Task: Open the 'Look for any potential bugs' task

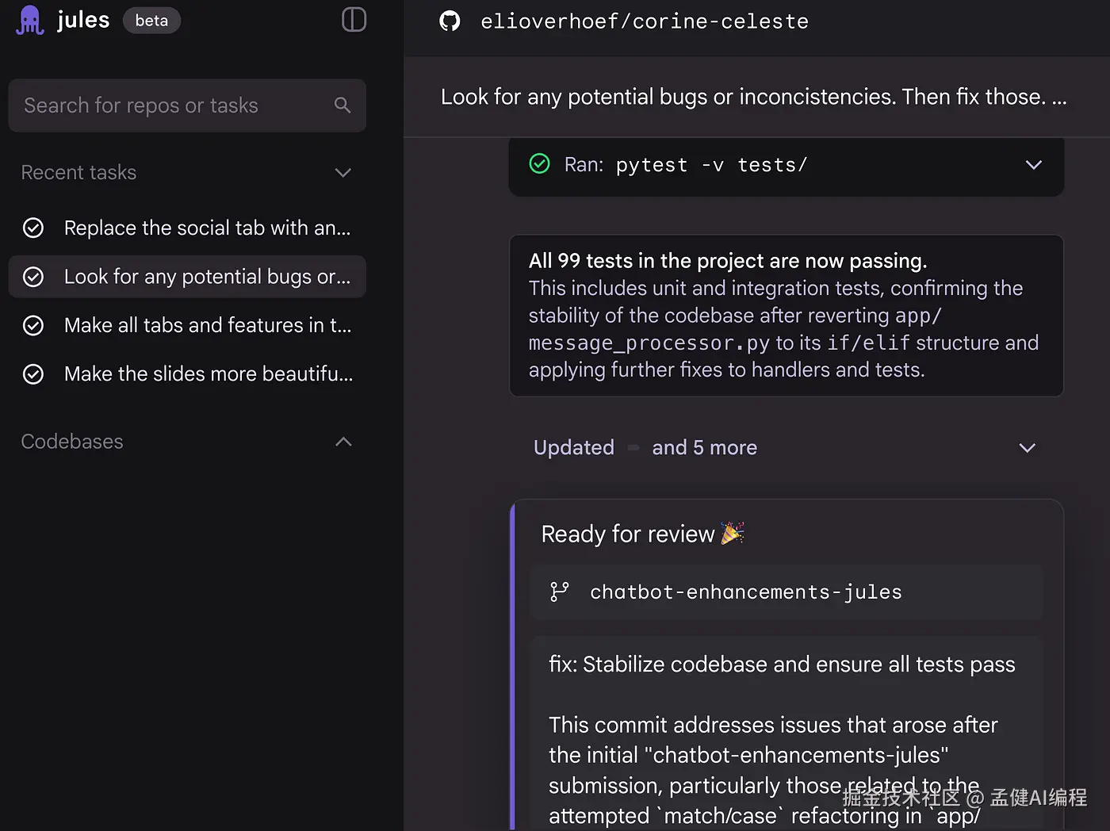Action: tap(206, 277)
